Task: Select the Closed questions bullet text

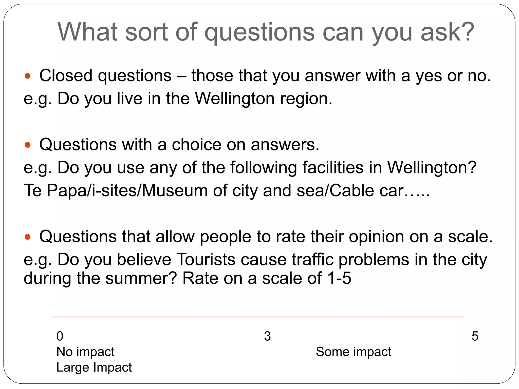Action: [x=265, y=76]
